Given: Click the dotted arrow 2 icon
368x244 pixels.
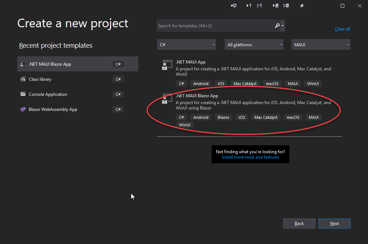Looking at the screenshot, I should (x=286, y=6).
